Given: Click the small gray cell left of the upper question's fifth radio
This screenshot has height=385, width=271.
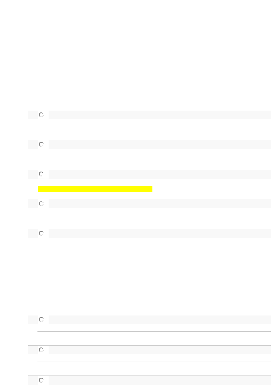Looking at the screenshot, I should pyautogui.click(x=33, y=233).
